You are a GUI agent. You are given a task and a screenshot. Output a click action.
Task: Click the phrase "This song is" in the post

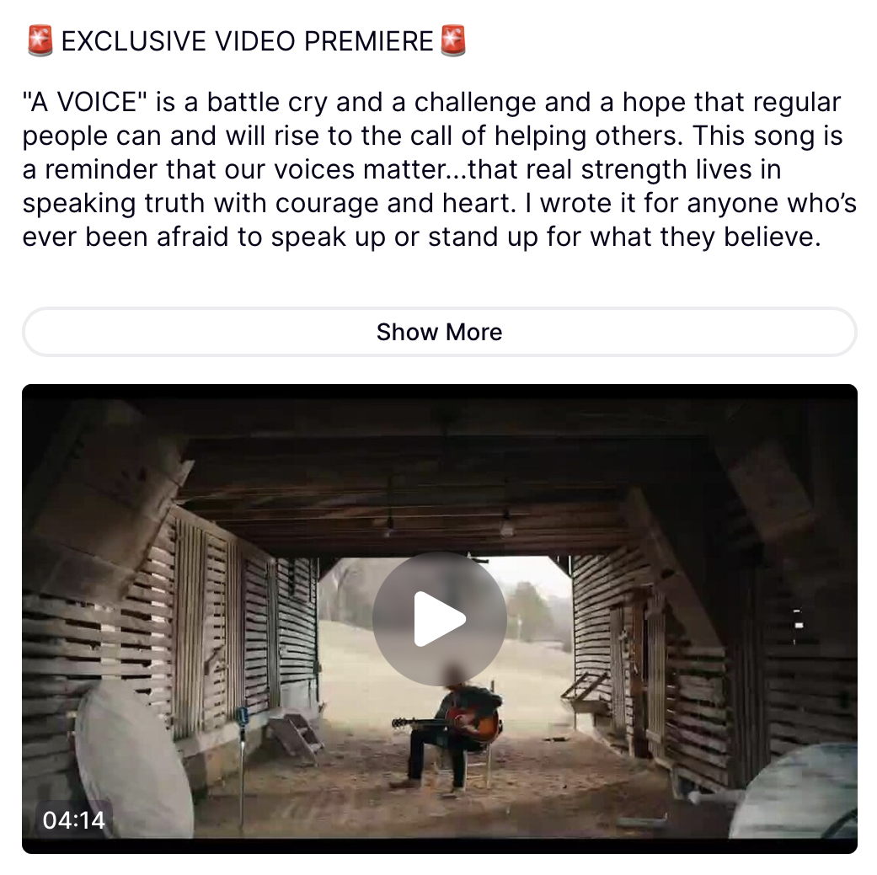pos(767,136)
